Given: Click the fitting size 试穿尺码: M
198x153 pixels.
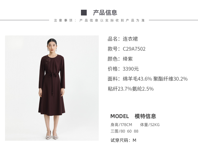Looking at the screenshot, I should point(123,140).
